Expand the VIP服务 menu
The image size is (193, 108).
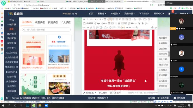pos(115,14)
